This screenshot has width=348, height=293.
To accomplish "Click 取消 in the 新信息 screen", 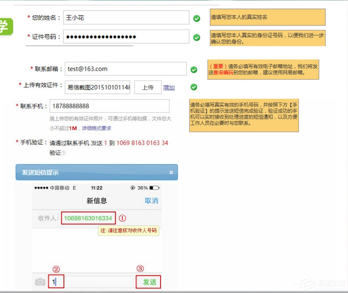I will (x=152, y=201).
